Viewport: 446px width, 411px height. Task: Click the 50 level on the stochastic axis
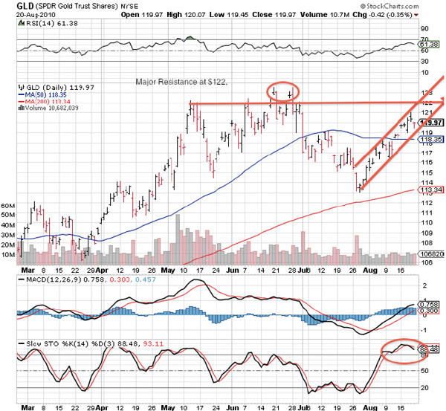pos(424,371)
